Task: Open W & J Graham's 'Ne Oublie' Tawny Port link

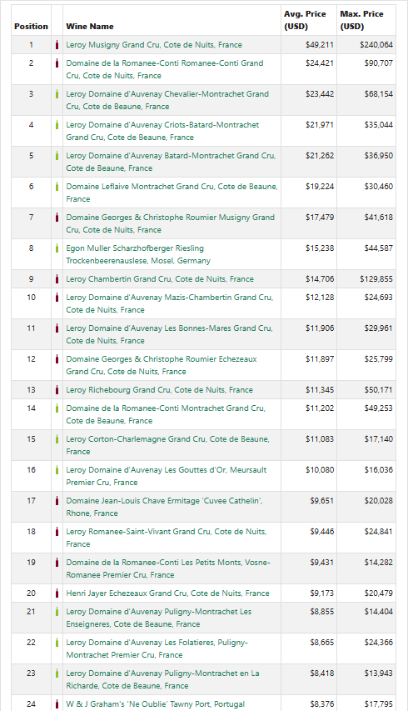Action: point(156,704)
